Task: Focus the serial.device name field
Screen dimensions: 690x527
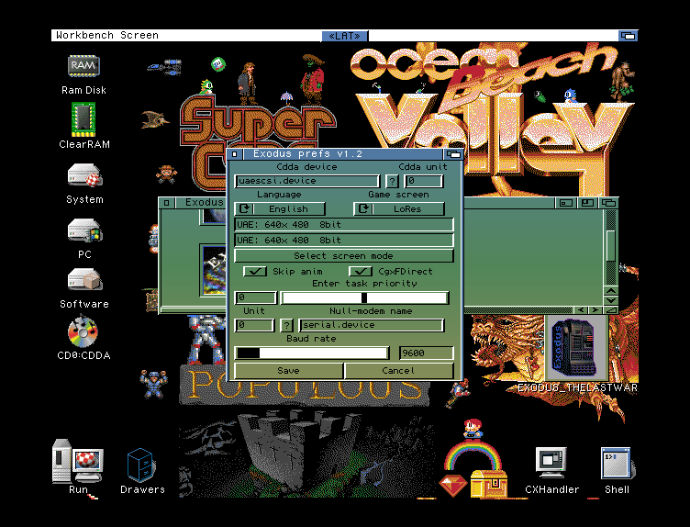Action: pos(371,325)
